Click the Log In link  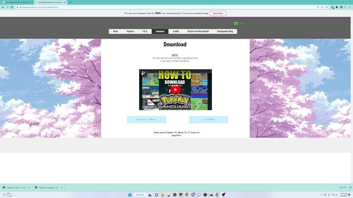click(x=242, y=23)
